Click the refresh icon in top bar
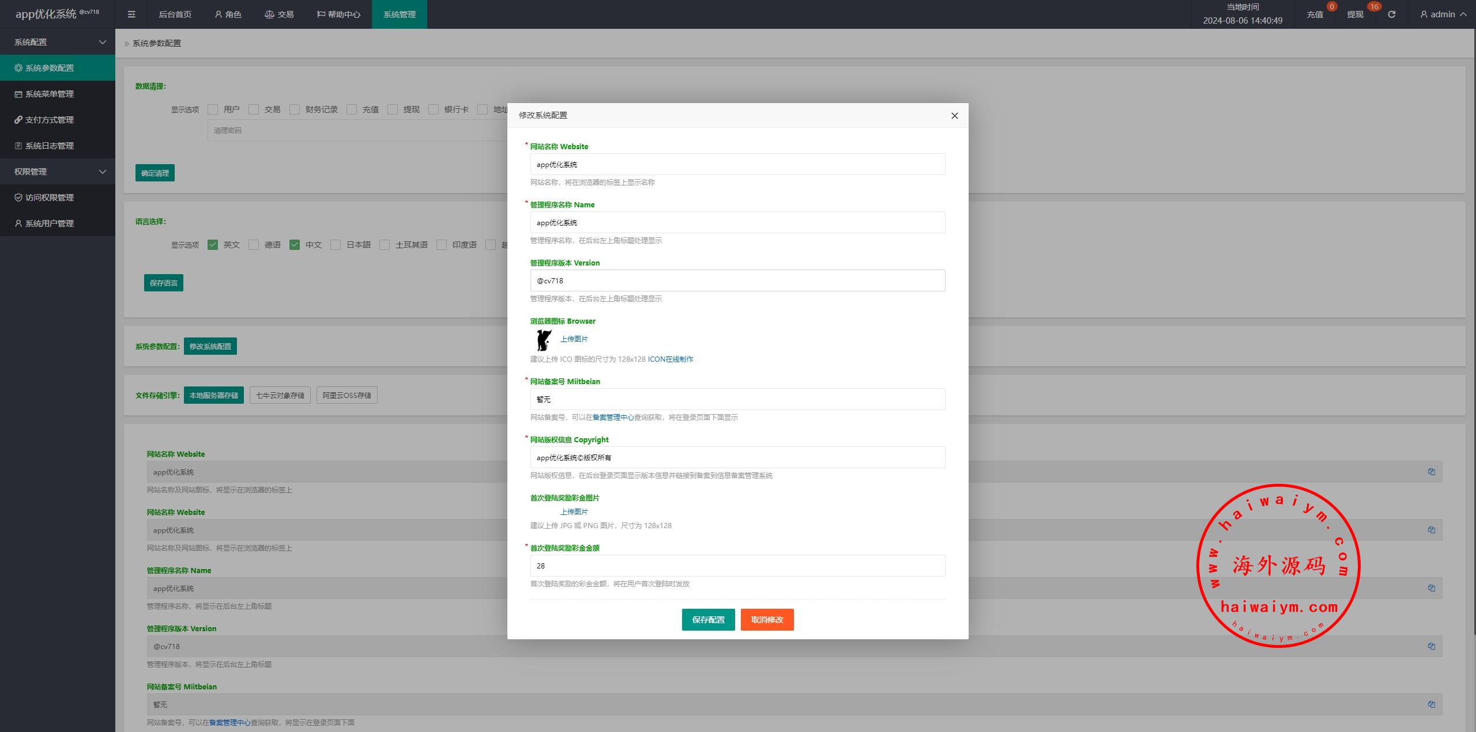 pyautogui.click(x=1391, y=14)
